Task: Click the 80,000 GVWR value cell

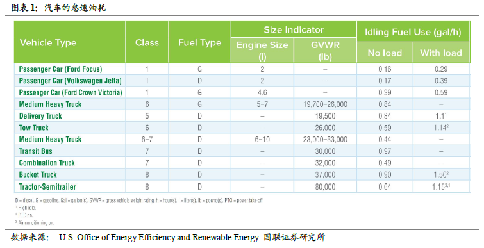Action: pyautogui.click(x=325, y=186)
